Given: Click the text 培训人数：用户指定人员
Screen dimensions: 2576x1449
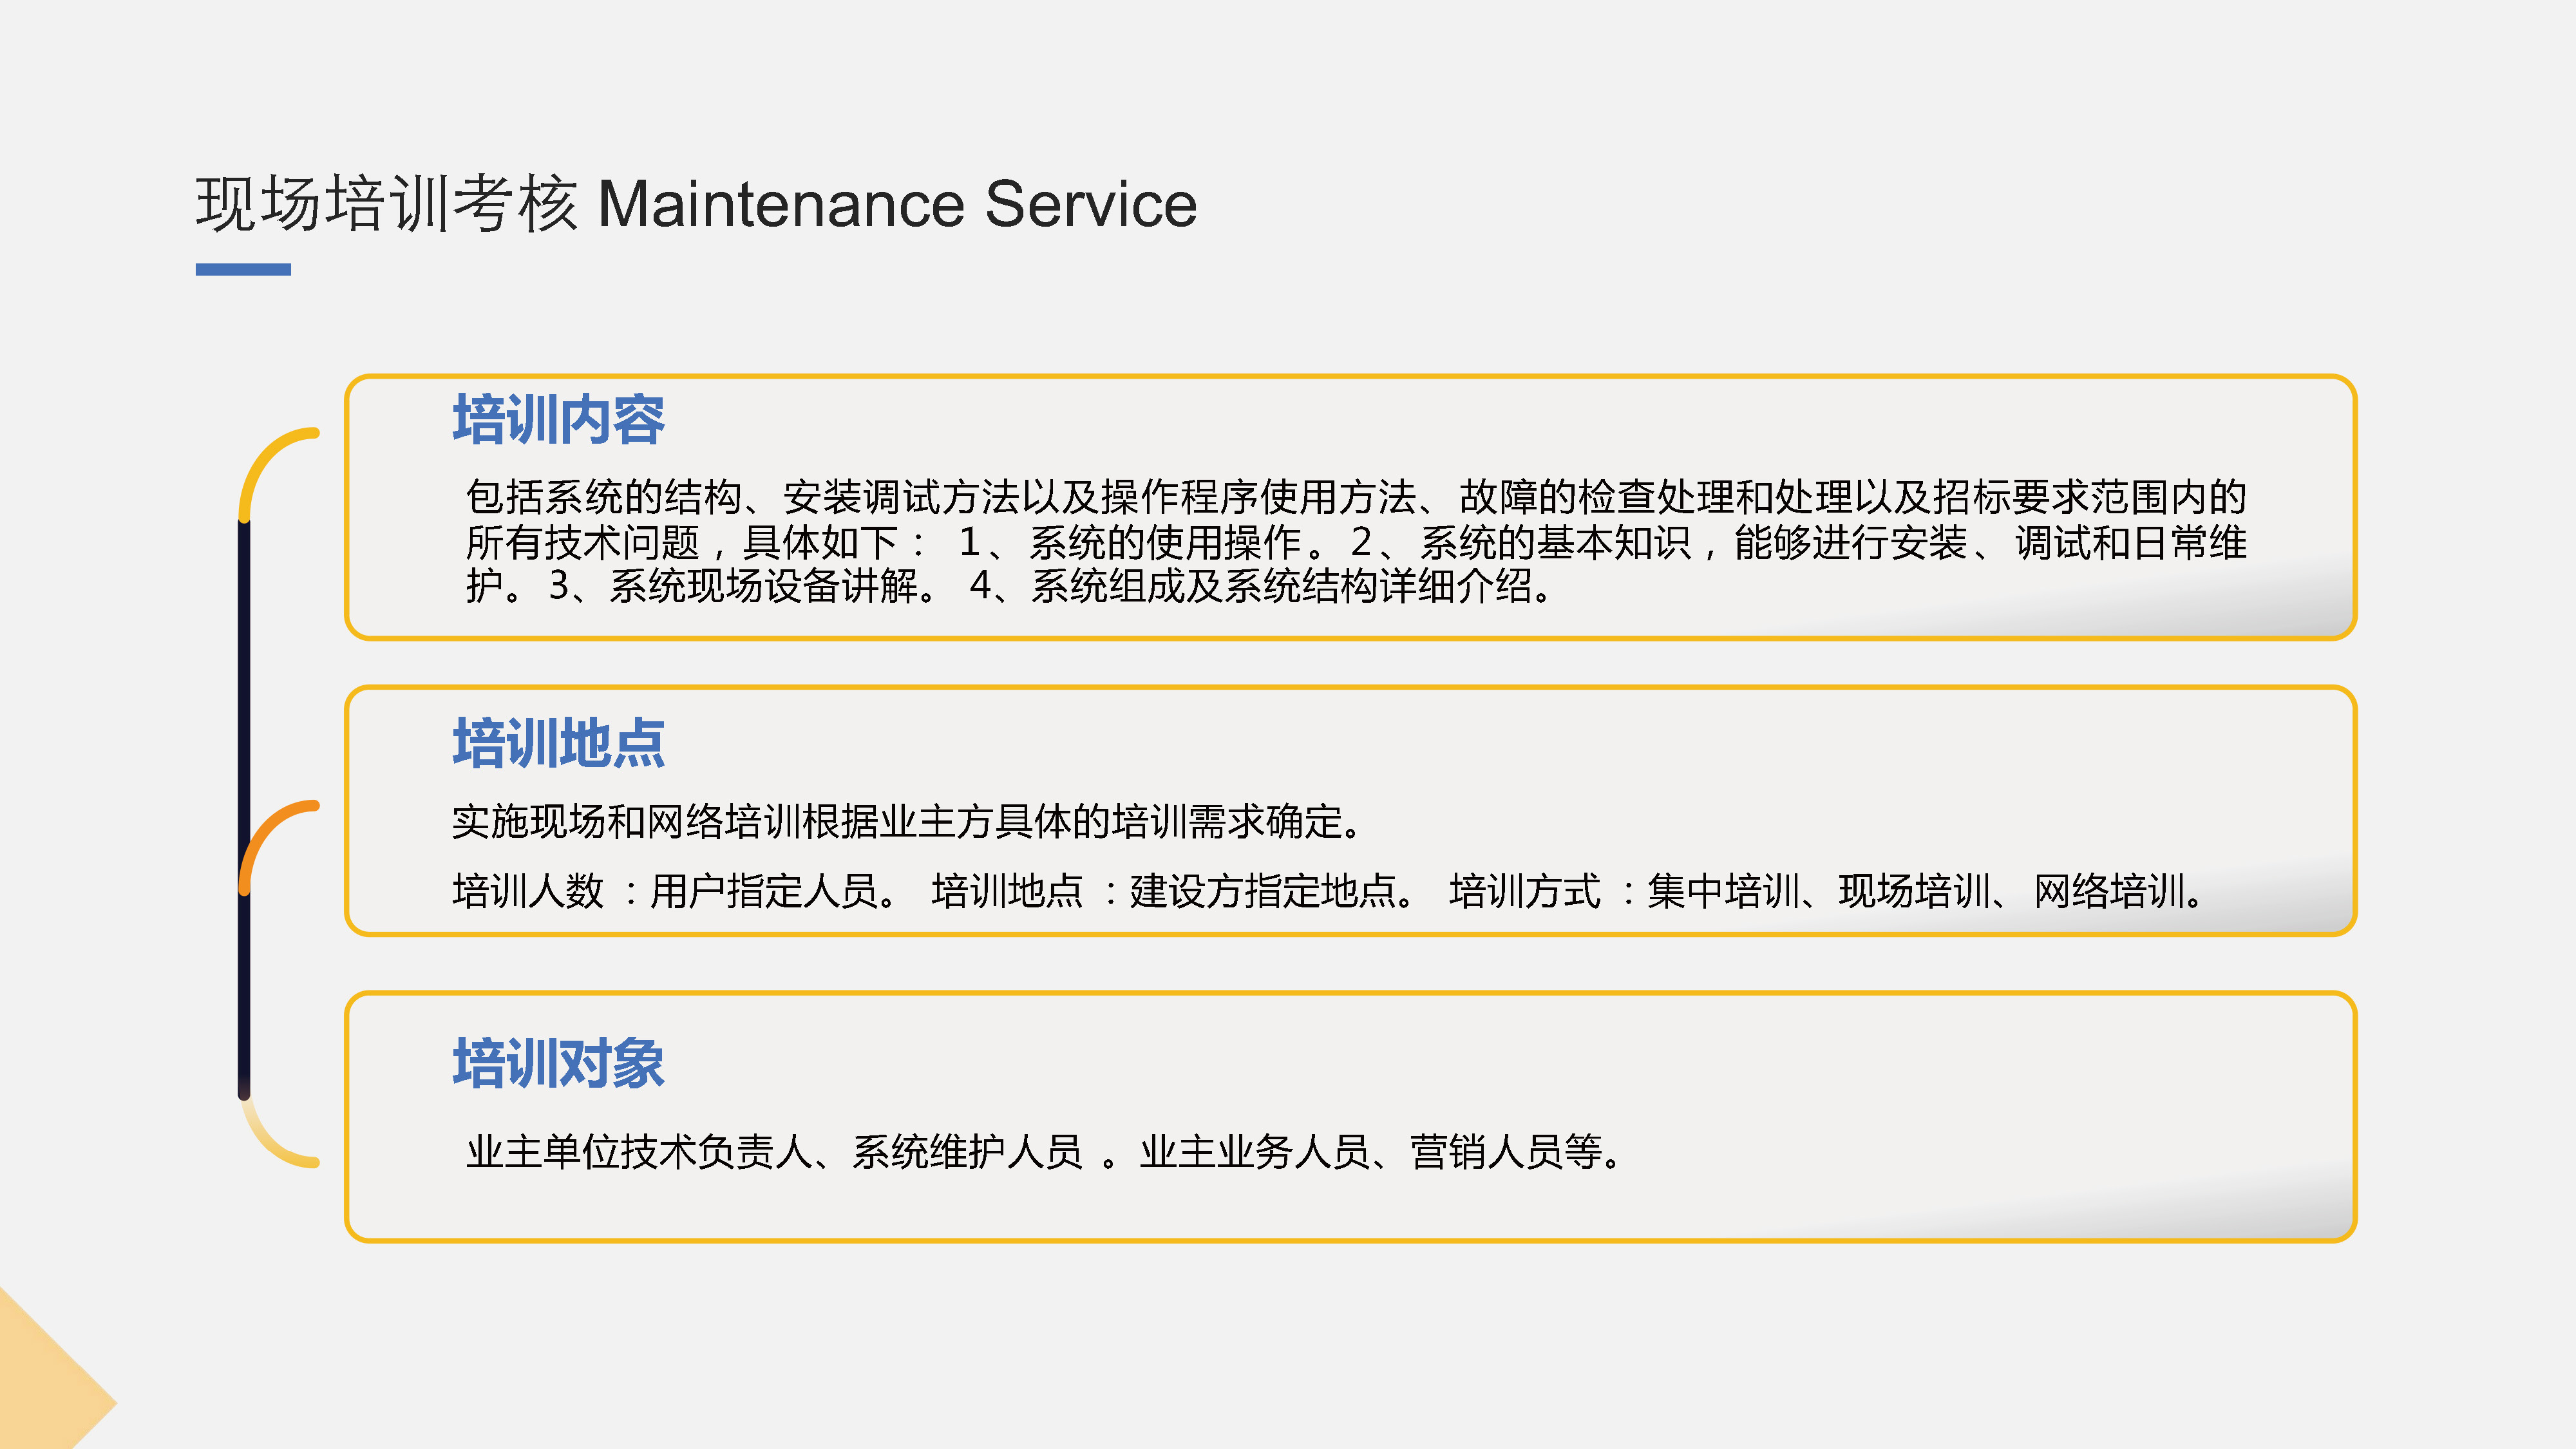Looking at the screenshot, I should [676, 891].
